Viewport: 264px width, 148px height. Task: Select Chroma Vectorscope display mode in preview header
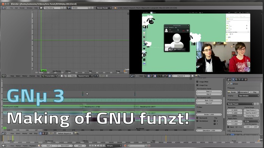pyautogui.click(x=160, y=76)
